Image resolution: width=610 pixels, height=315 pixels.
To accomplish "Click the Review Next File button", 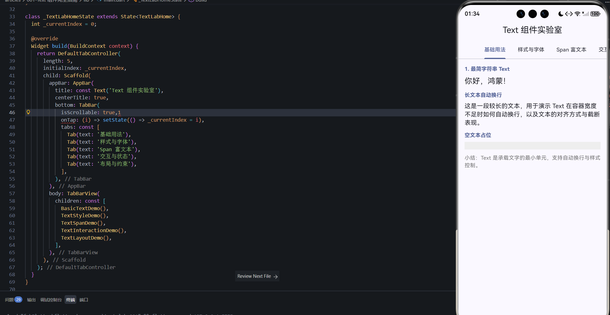I will tap(257, 276).
